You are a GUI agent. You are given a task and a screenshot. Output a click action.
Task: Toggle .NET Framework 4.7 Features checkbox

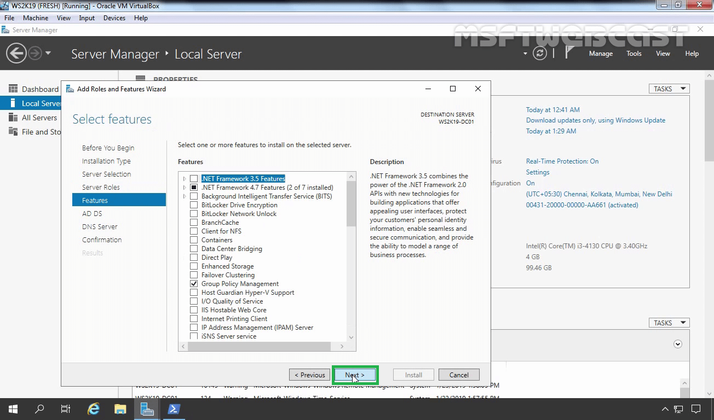(x=194, y=188)
